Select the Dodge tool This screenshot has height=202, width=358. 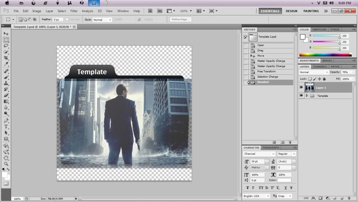[x=6, y=114]
